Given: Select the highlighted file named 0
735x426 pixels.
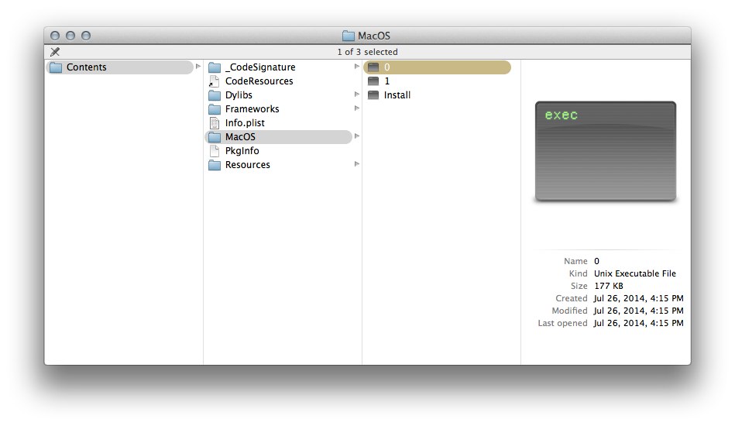Looking at the screenshot, I should coord(437,67).
